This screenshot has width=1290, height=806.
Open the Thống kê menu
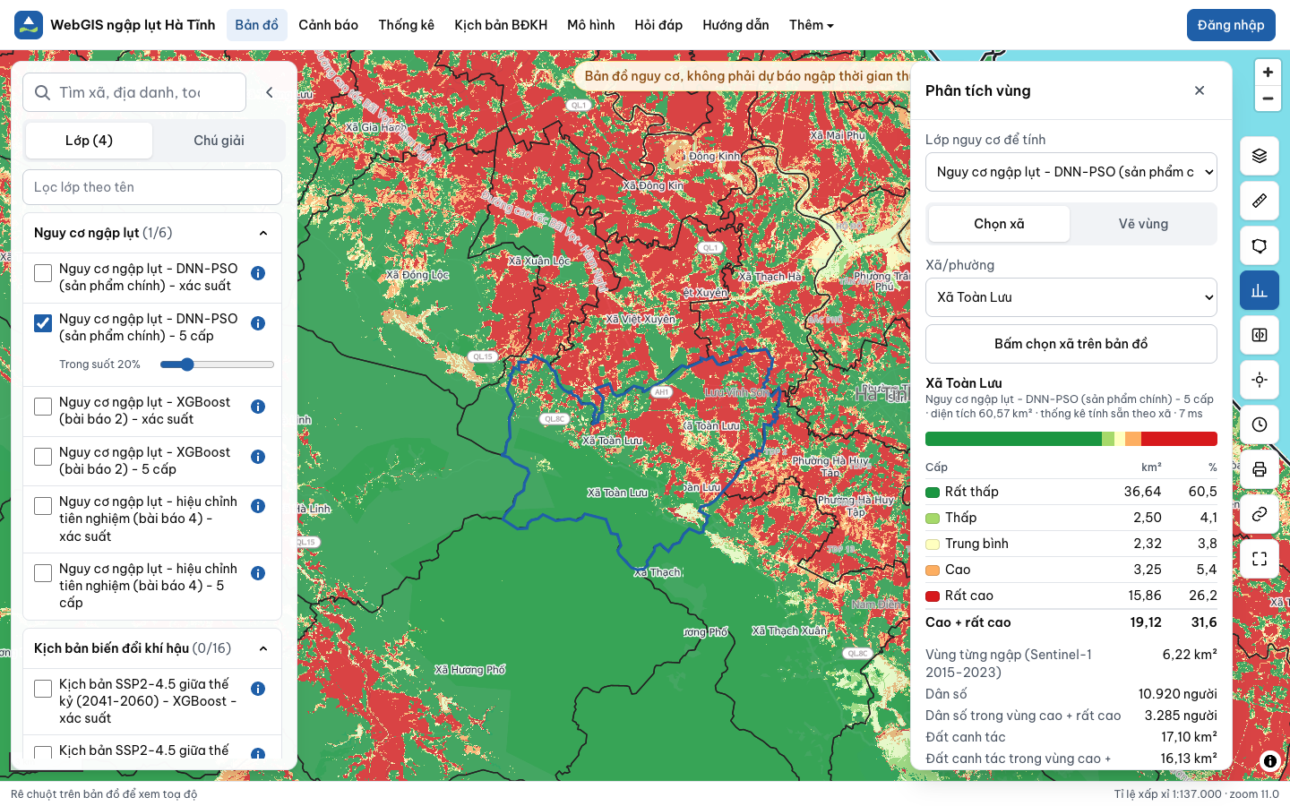pyautogui.click(x=406, y=25)
